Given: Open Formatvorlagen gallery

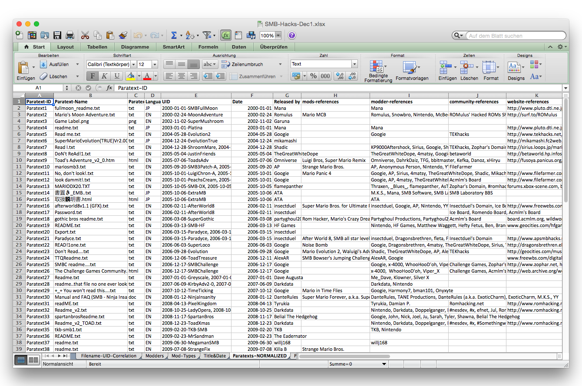Looking at the screenshot, I should click(x=412, y=71).
